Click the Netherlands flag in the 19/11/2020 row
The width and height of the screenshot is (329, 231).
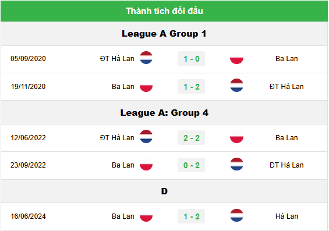point(236,86)
